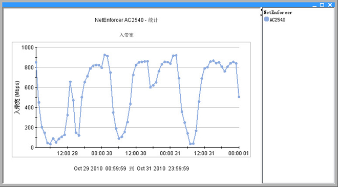Select the AC2540 legend label
338x187 pixels.
tap(278, 20)
